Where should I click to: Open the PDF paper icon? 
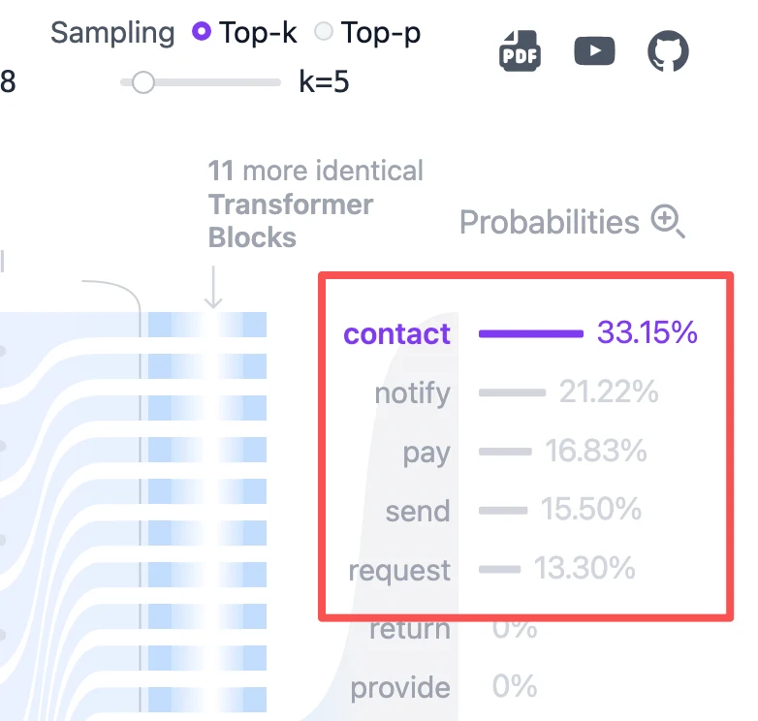[x=520, y=50]
